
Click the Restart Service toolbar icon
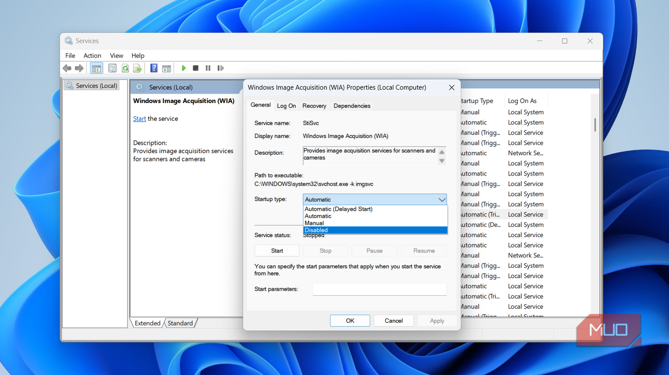point(220,68)
